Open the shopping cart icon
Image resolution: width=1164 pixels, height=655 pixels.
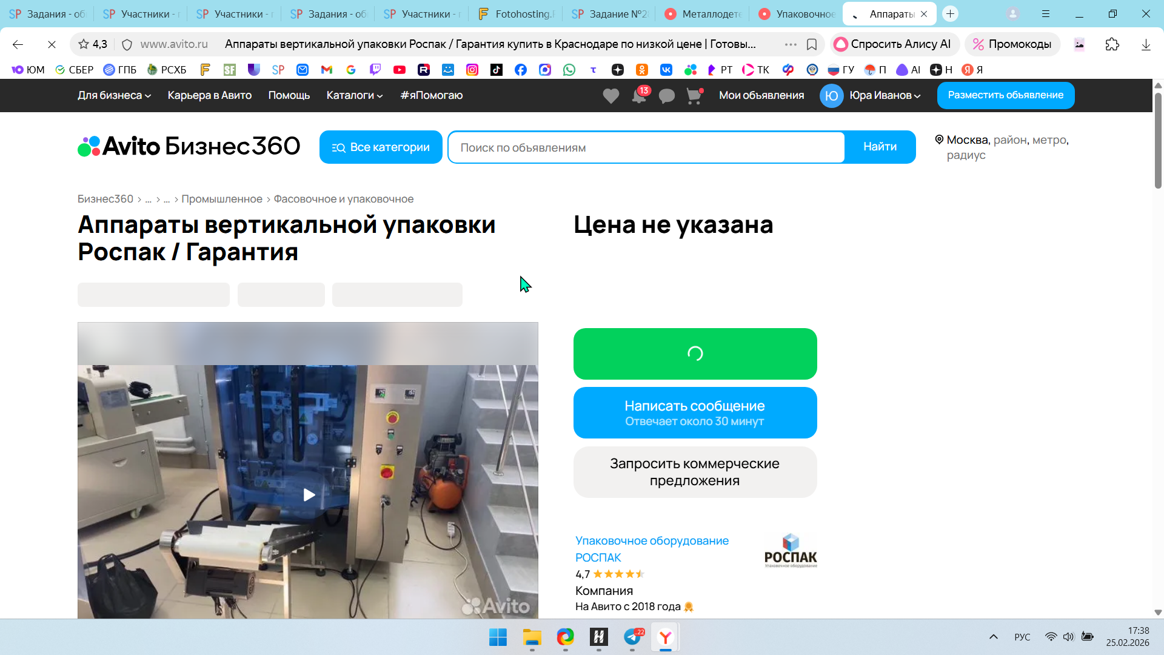[x=694, y=96]
